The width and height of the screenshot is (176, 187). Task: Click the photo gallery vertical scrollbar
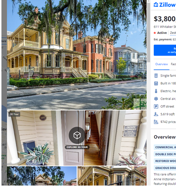[149, 32]
